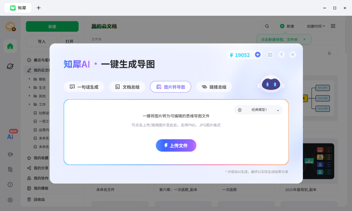The height and width of the screenshot is (211, 352).
Task: Open the flowchart-style sidebar icon
Action: [10, 169]
